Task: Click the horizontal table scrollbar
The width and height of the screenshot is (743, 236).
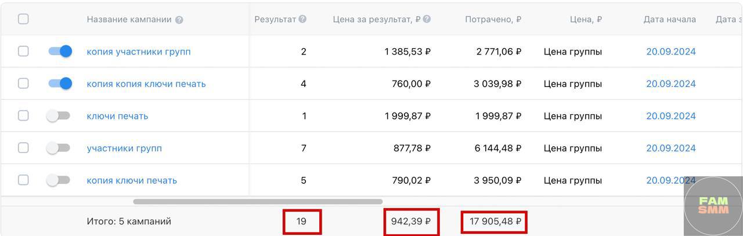Action: tap(258, 202)
